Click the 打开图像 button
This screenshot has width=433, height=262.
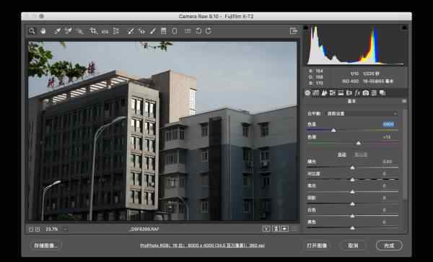click(317, 245)
